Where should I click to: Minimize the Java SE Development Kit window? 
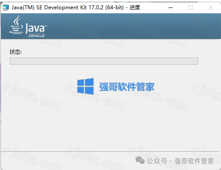click(171, 8)
